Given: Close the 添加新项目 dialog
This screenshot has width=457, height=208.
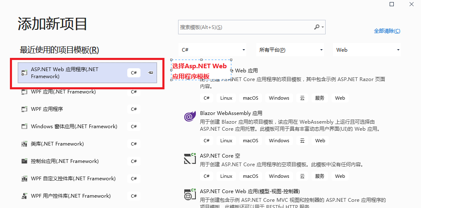Looking at the screenshot, I should pos(411,4).
